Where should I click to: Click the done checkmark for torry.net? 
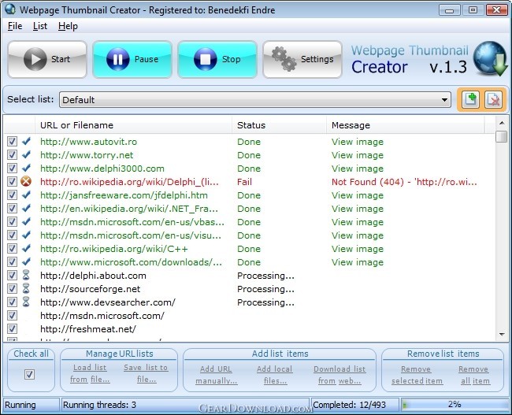click(x=26, y=155)
